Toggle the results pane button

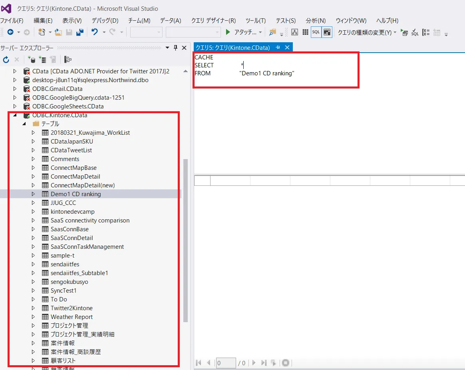tap(327, 32)
